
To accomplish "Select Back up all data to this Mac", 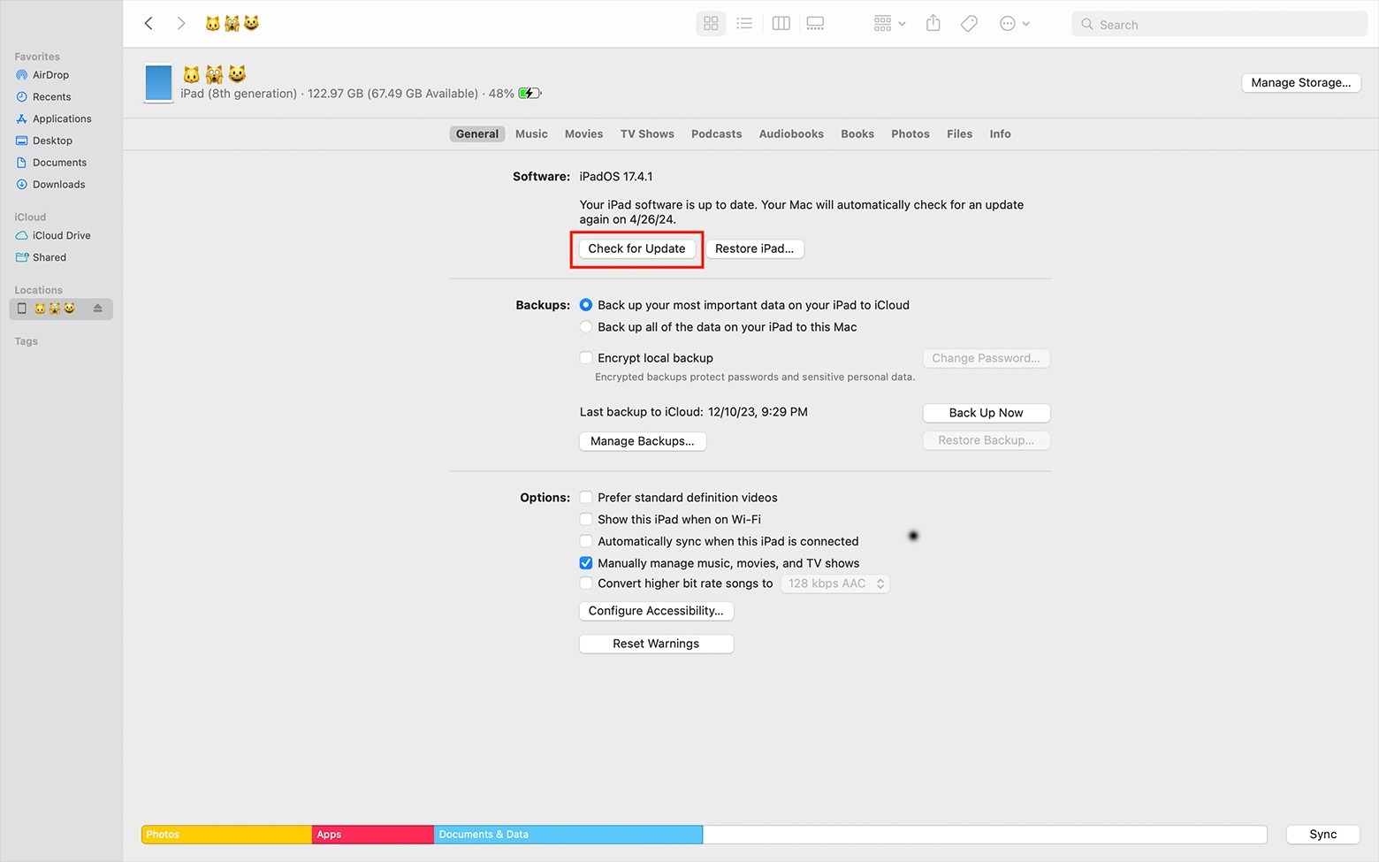I will 586,326.
